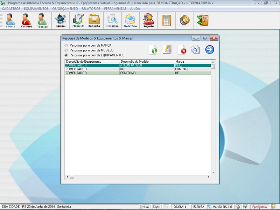Image resolution: width=280 pixels, height=210 pixels.
Task: Open the Relatório printer icon
Action: point(130,20)
